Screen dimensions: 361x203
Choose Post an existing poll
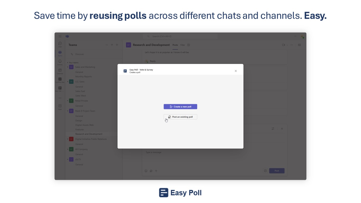(x=180, y=117)
